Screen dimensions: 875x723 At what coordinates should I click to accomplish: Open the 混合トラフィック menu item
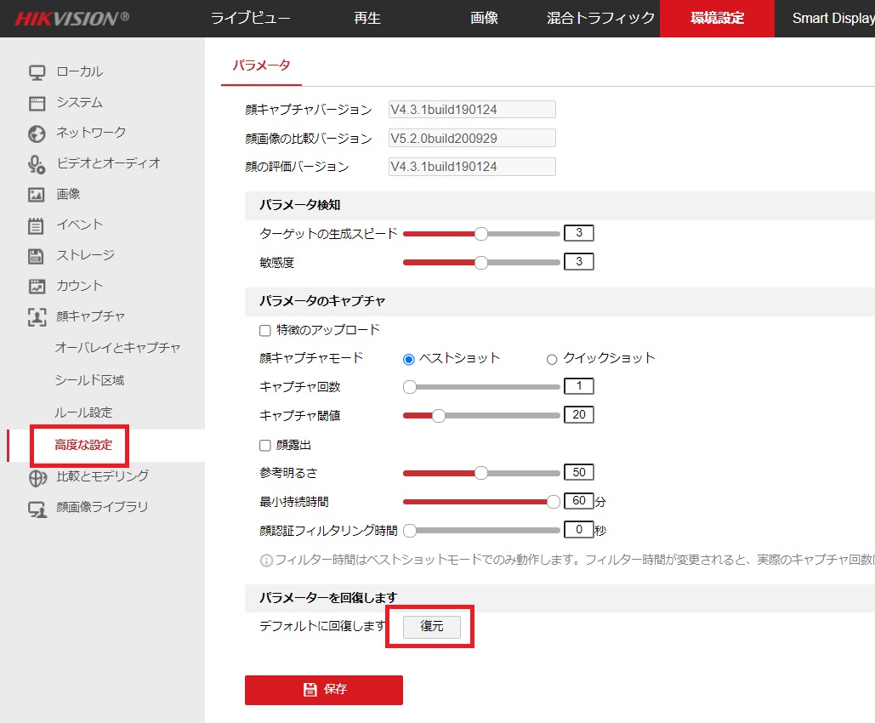[599, 18]
